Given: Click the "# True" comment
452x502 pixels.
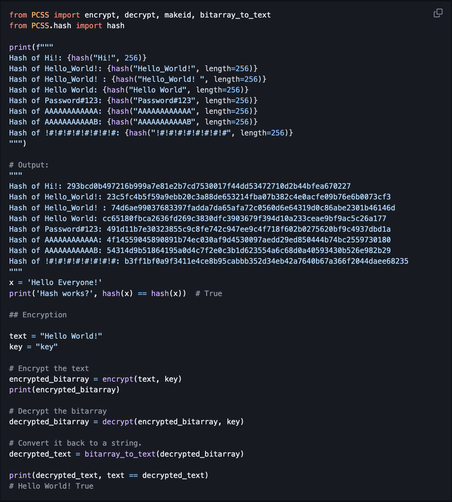Looking at the screenshot, I should pos(208,294).
